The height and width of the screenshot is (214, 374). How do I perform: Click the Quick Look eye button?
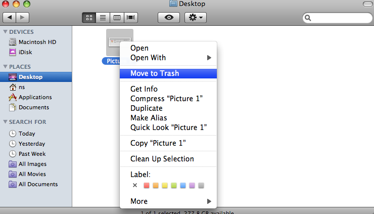(x=169, y=18)
